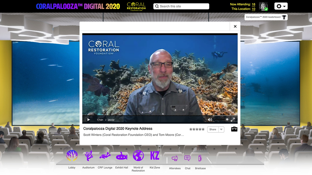Open the Chat bubble icon
312x175 pixels.
click(188, 158)
